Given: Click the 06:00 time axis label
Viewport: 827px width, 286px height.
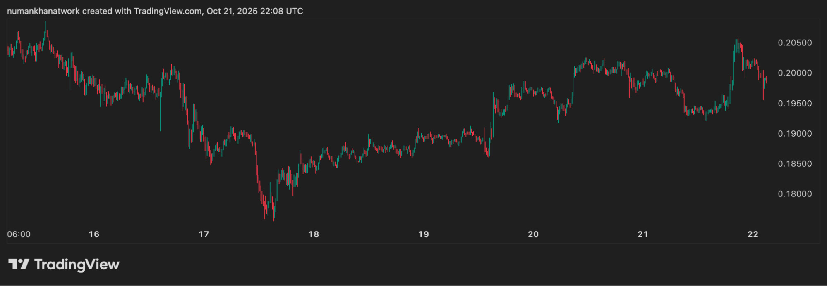Looking at the screenshot, I should pyautogui.click(x=19, y=234).
